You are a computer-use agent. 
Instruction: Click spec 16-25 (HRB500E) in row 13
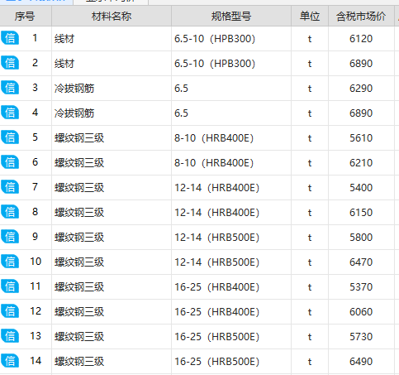[217, 337]
